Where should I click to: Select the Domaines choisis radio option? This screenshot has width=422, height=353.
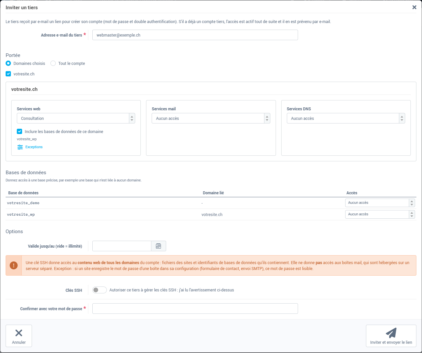point(8,63)
